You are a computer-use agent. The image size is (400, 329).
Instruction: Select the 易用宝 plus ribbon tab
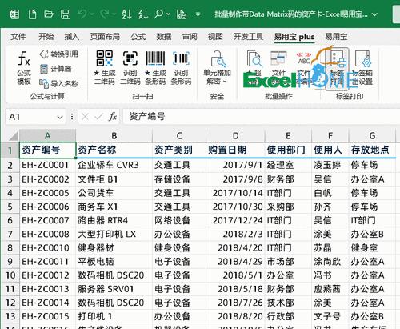(x=294, y=37)
